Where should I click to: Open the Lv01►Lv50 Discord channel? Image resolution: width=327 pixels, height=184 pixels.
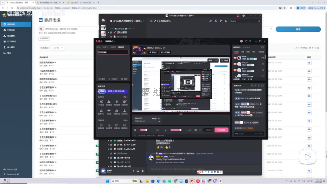tap(124, 158)
